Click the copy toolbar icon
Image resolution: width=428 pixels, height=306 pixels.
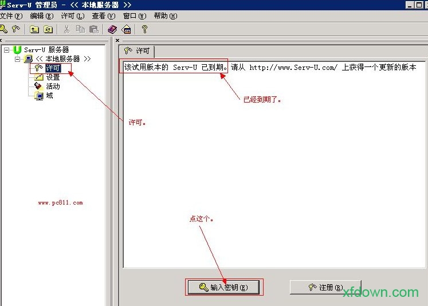[80, 29]
